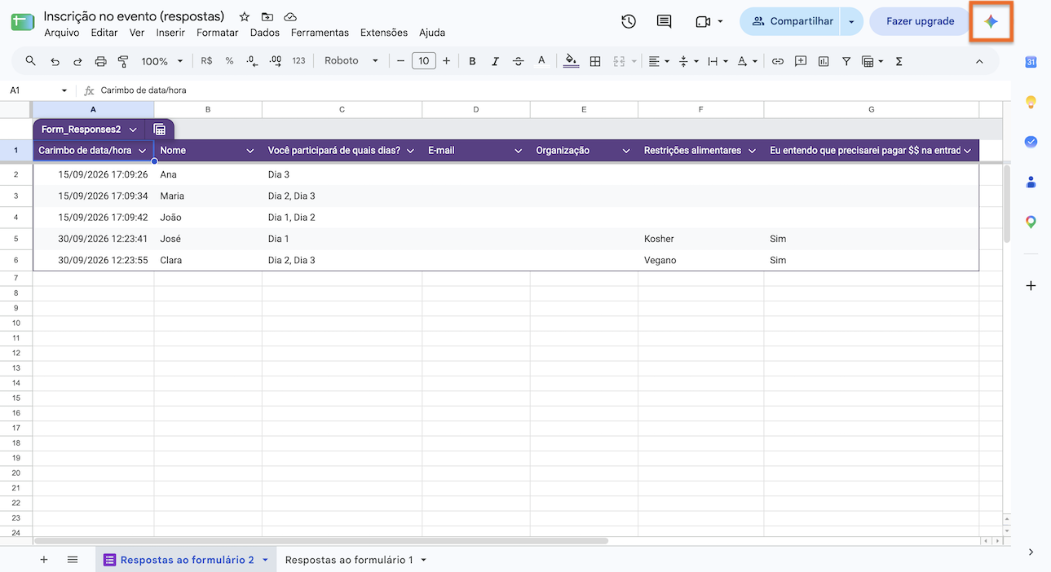Click the font size field
Viewport: 1051px width, 572px height.
pos(424,61)
